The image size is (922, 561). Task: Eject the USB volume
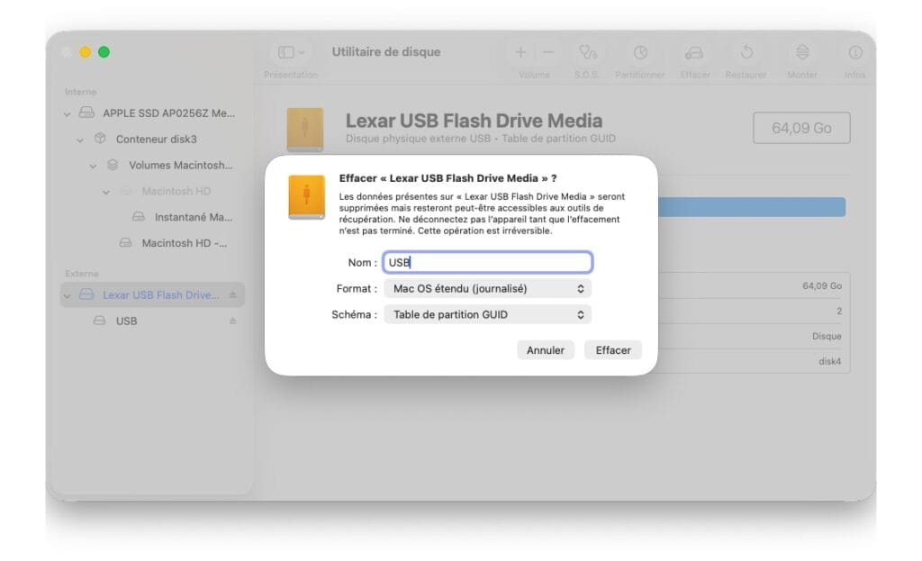point(233,321)
